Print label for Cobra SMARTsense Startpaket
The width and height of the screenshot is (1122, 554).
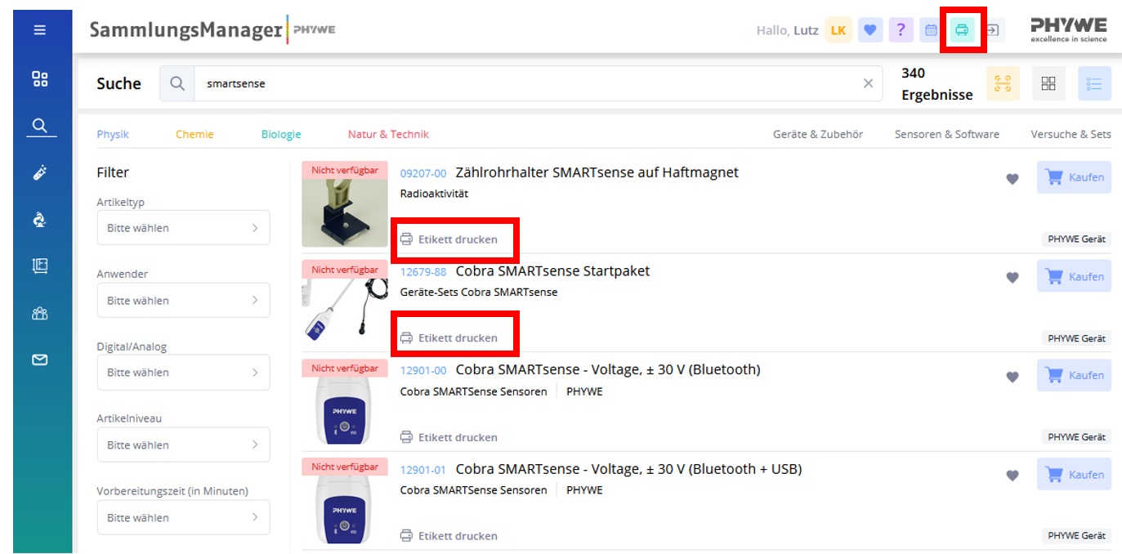[x=449, y=337]
